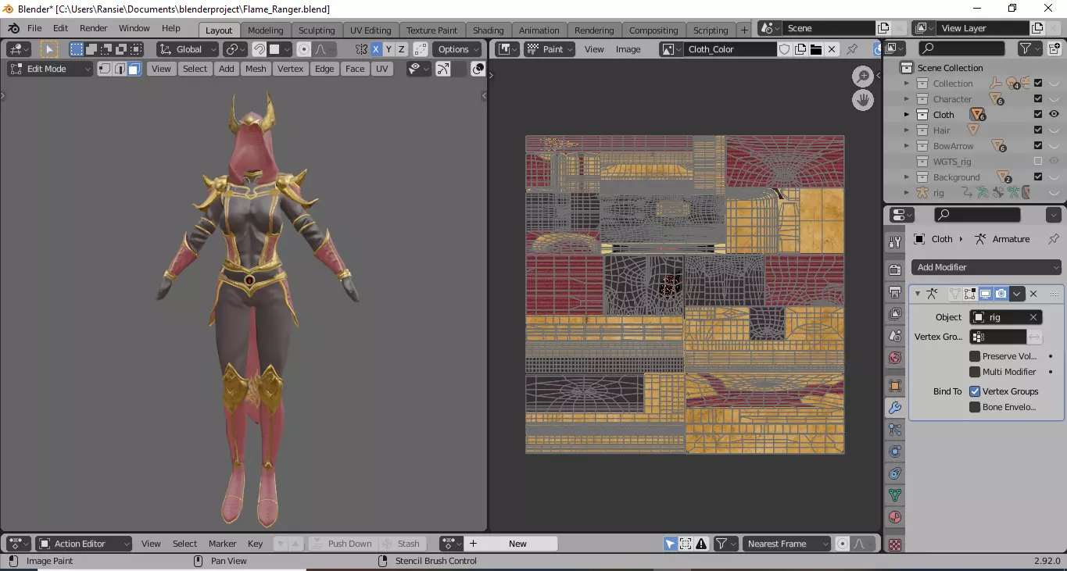Toggle pin icon in Properties breadcrumb
The image size is (1067, 571).
coord(1054,239)
